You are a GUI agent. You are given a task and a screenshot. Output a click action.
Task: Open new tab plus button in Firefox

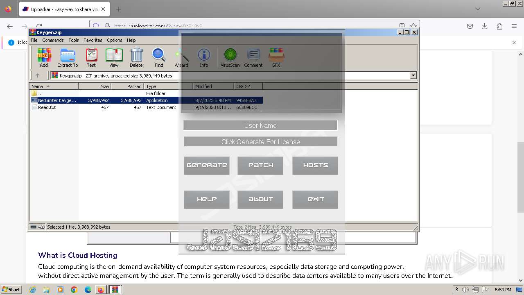pyautogui.click(x=118, y=9)
